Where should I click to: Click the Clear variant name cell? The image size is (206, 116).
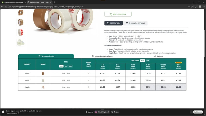click(x=27, y=80)
